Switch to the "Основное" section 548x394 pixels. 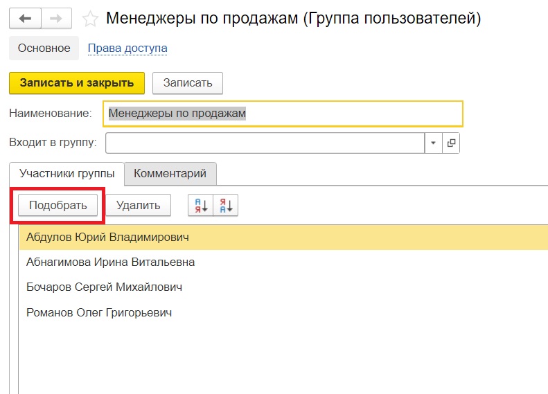pos(44,48)
